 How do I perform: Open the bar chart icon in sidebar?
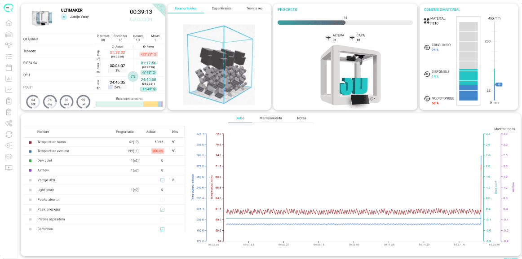(x=9, y=79)
